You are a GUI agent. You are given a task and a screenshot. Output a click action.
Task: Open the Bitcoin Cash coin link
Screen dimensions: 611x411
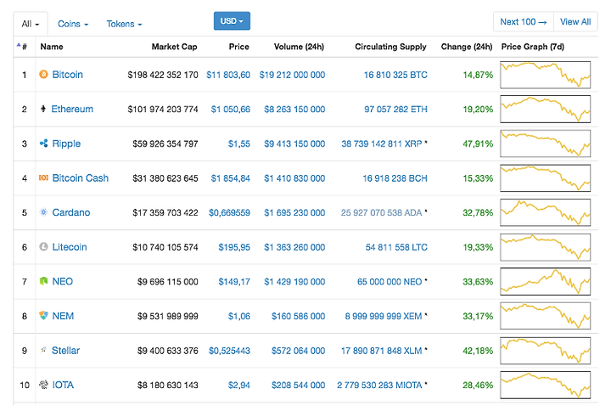(81, 178)
